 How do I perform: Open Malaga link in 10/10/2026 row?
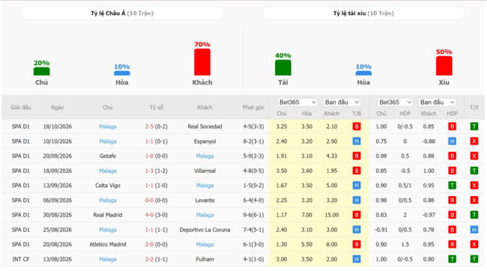tap(108, 141)
